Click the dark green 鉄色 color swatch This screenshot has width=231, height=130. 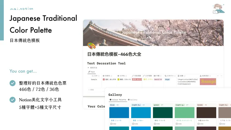click(163, 112)
